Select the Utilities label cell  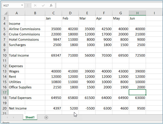(17, 82)
